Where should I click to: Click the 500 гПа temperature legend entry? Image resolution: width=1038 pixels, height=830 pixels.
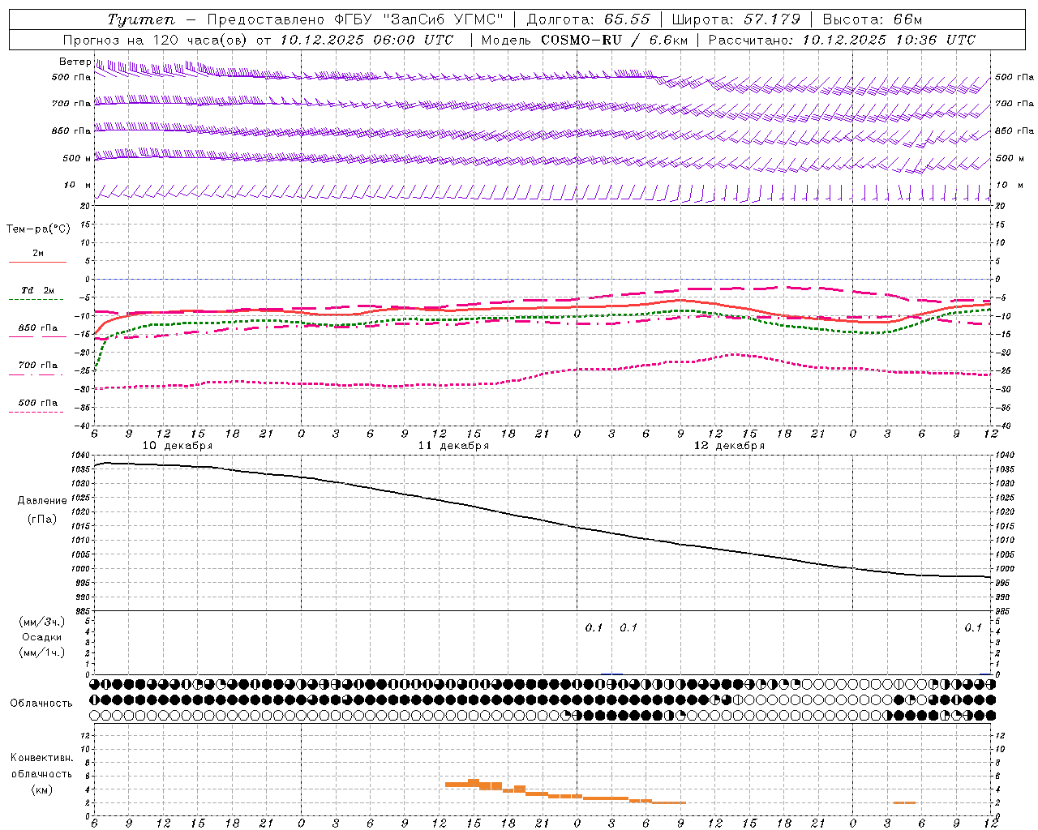point(38,402)
